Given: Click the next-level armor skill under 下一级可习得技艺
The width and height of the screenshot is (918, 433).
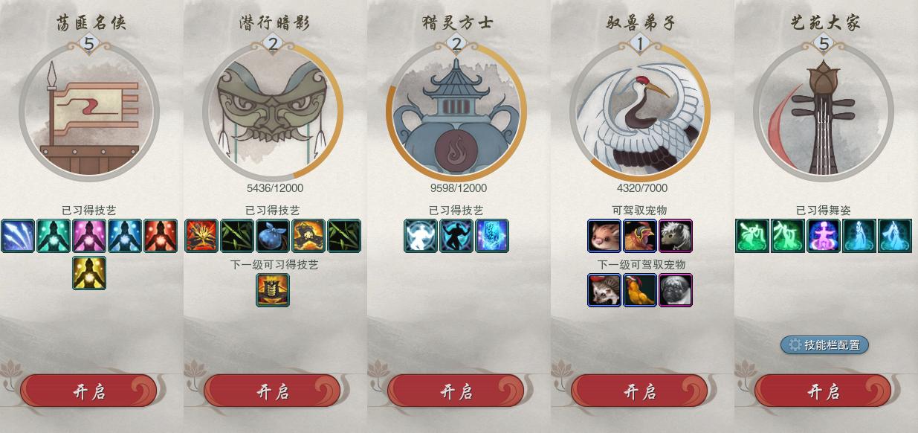Looking at the screenshot, I should click(273, 290).
